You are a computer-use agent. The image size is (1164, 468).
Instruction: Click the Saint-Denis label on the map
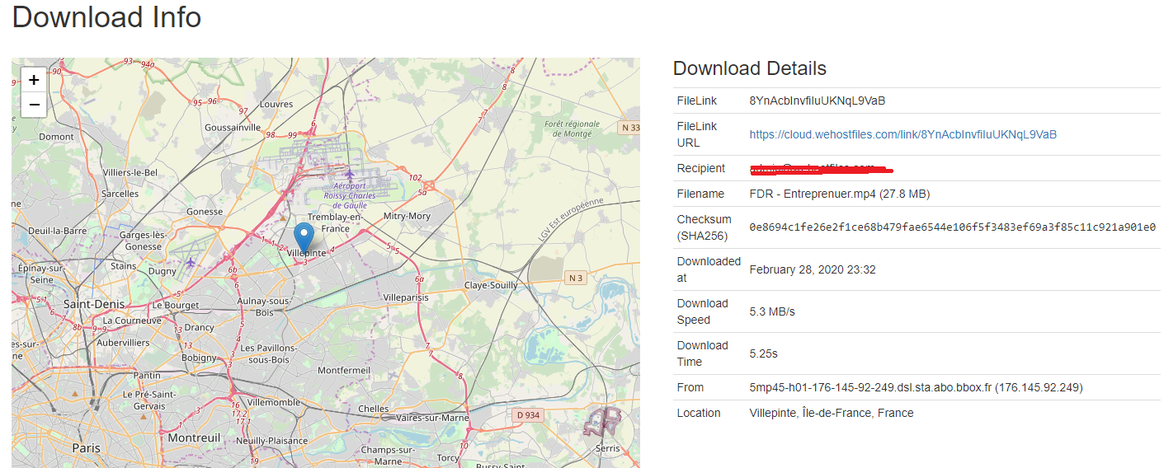[94, 304]
